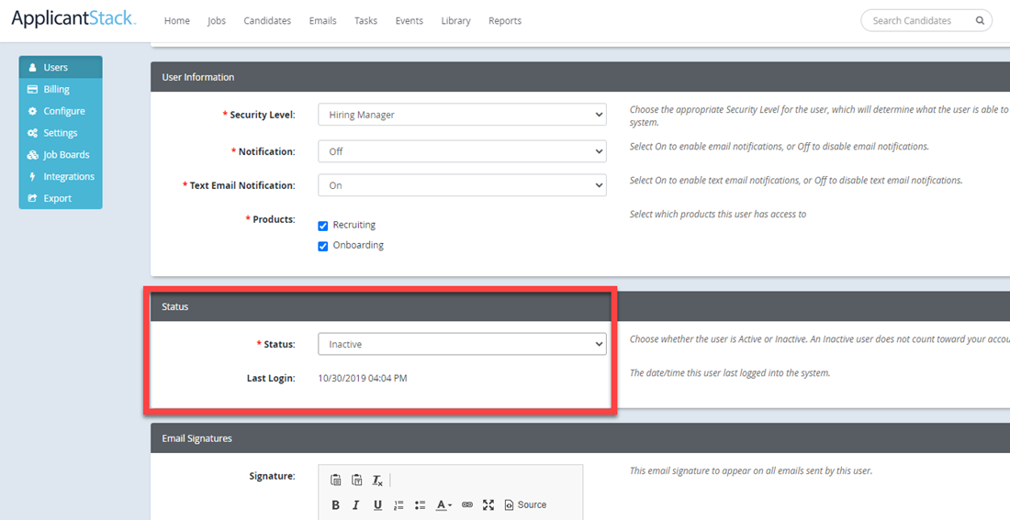Open the Text Email Notification dropdown
The width and height of the screenshot is (1010, 520).
pos(462,185)
